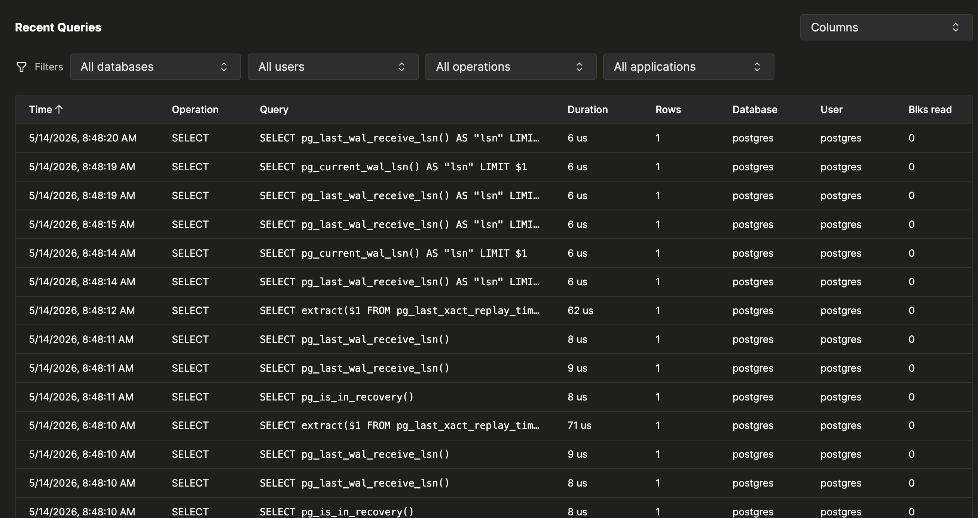
Task: Click the 6 us duration in the 8:48:15 AM row
Action: (577, 225)
